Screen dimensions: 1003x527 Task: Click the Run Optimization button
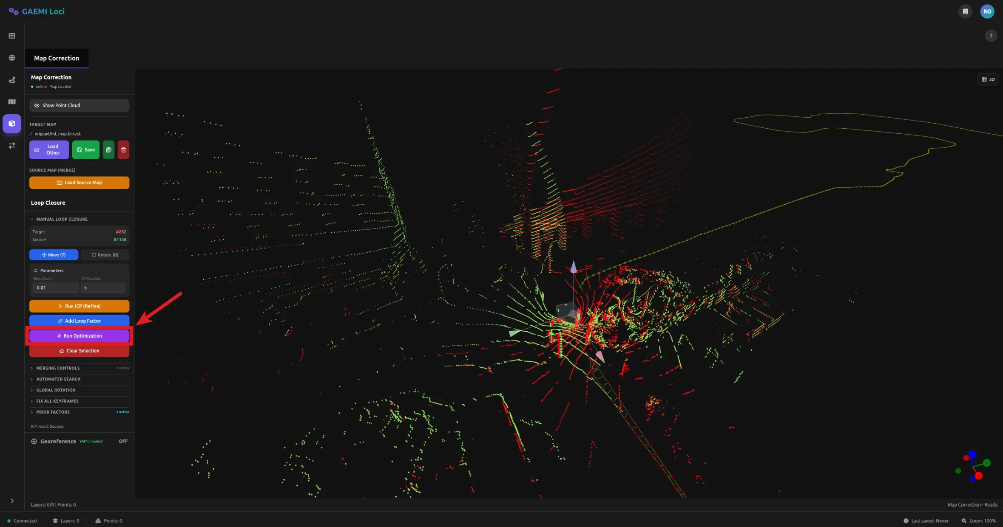79,335
